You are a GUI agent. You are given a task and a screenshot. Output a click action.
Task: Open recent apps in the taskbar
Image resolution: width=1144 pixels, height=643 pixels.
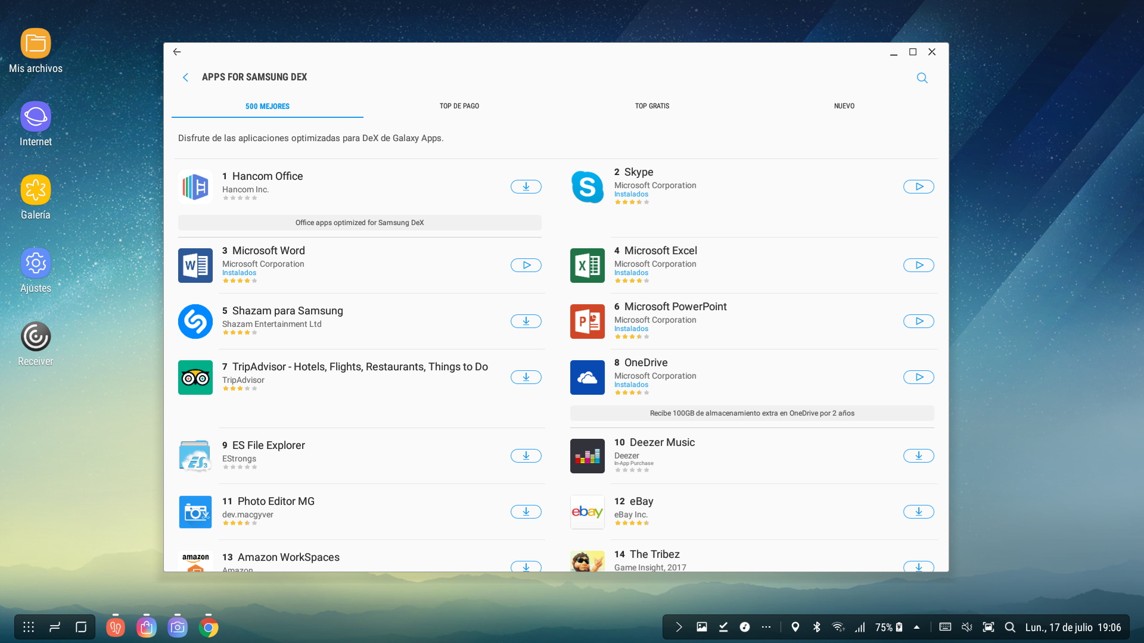(55, 627)
